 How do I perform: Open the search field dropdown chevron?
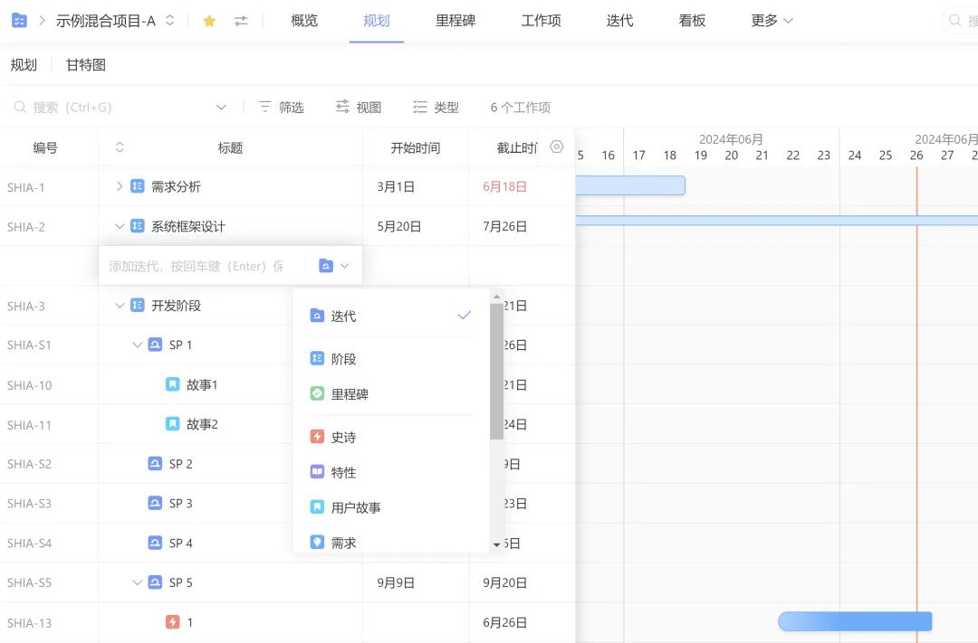[222, 107]
